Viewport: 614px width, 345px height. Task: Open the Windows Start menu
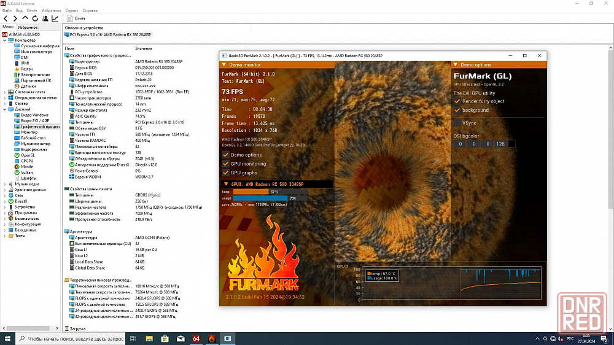[x=7, y=339]
